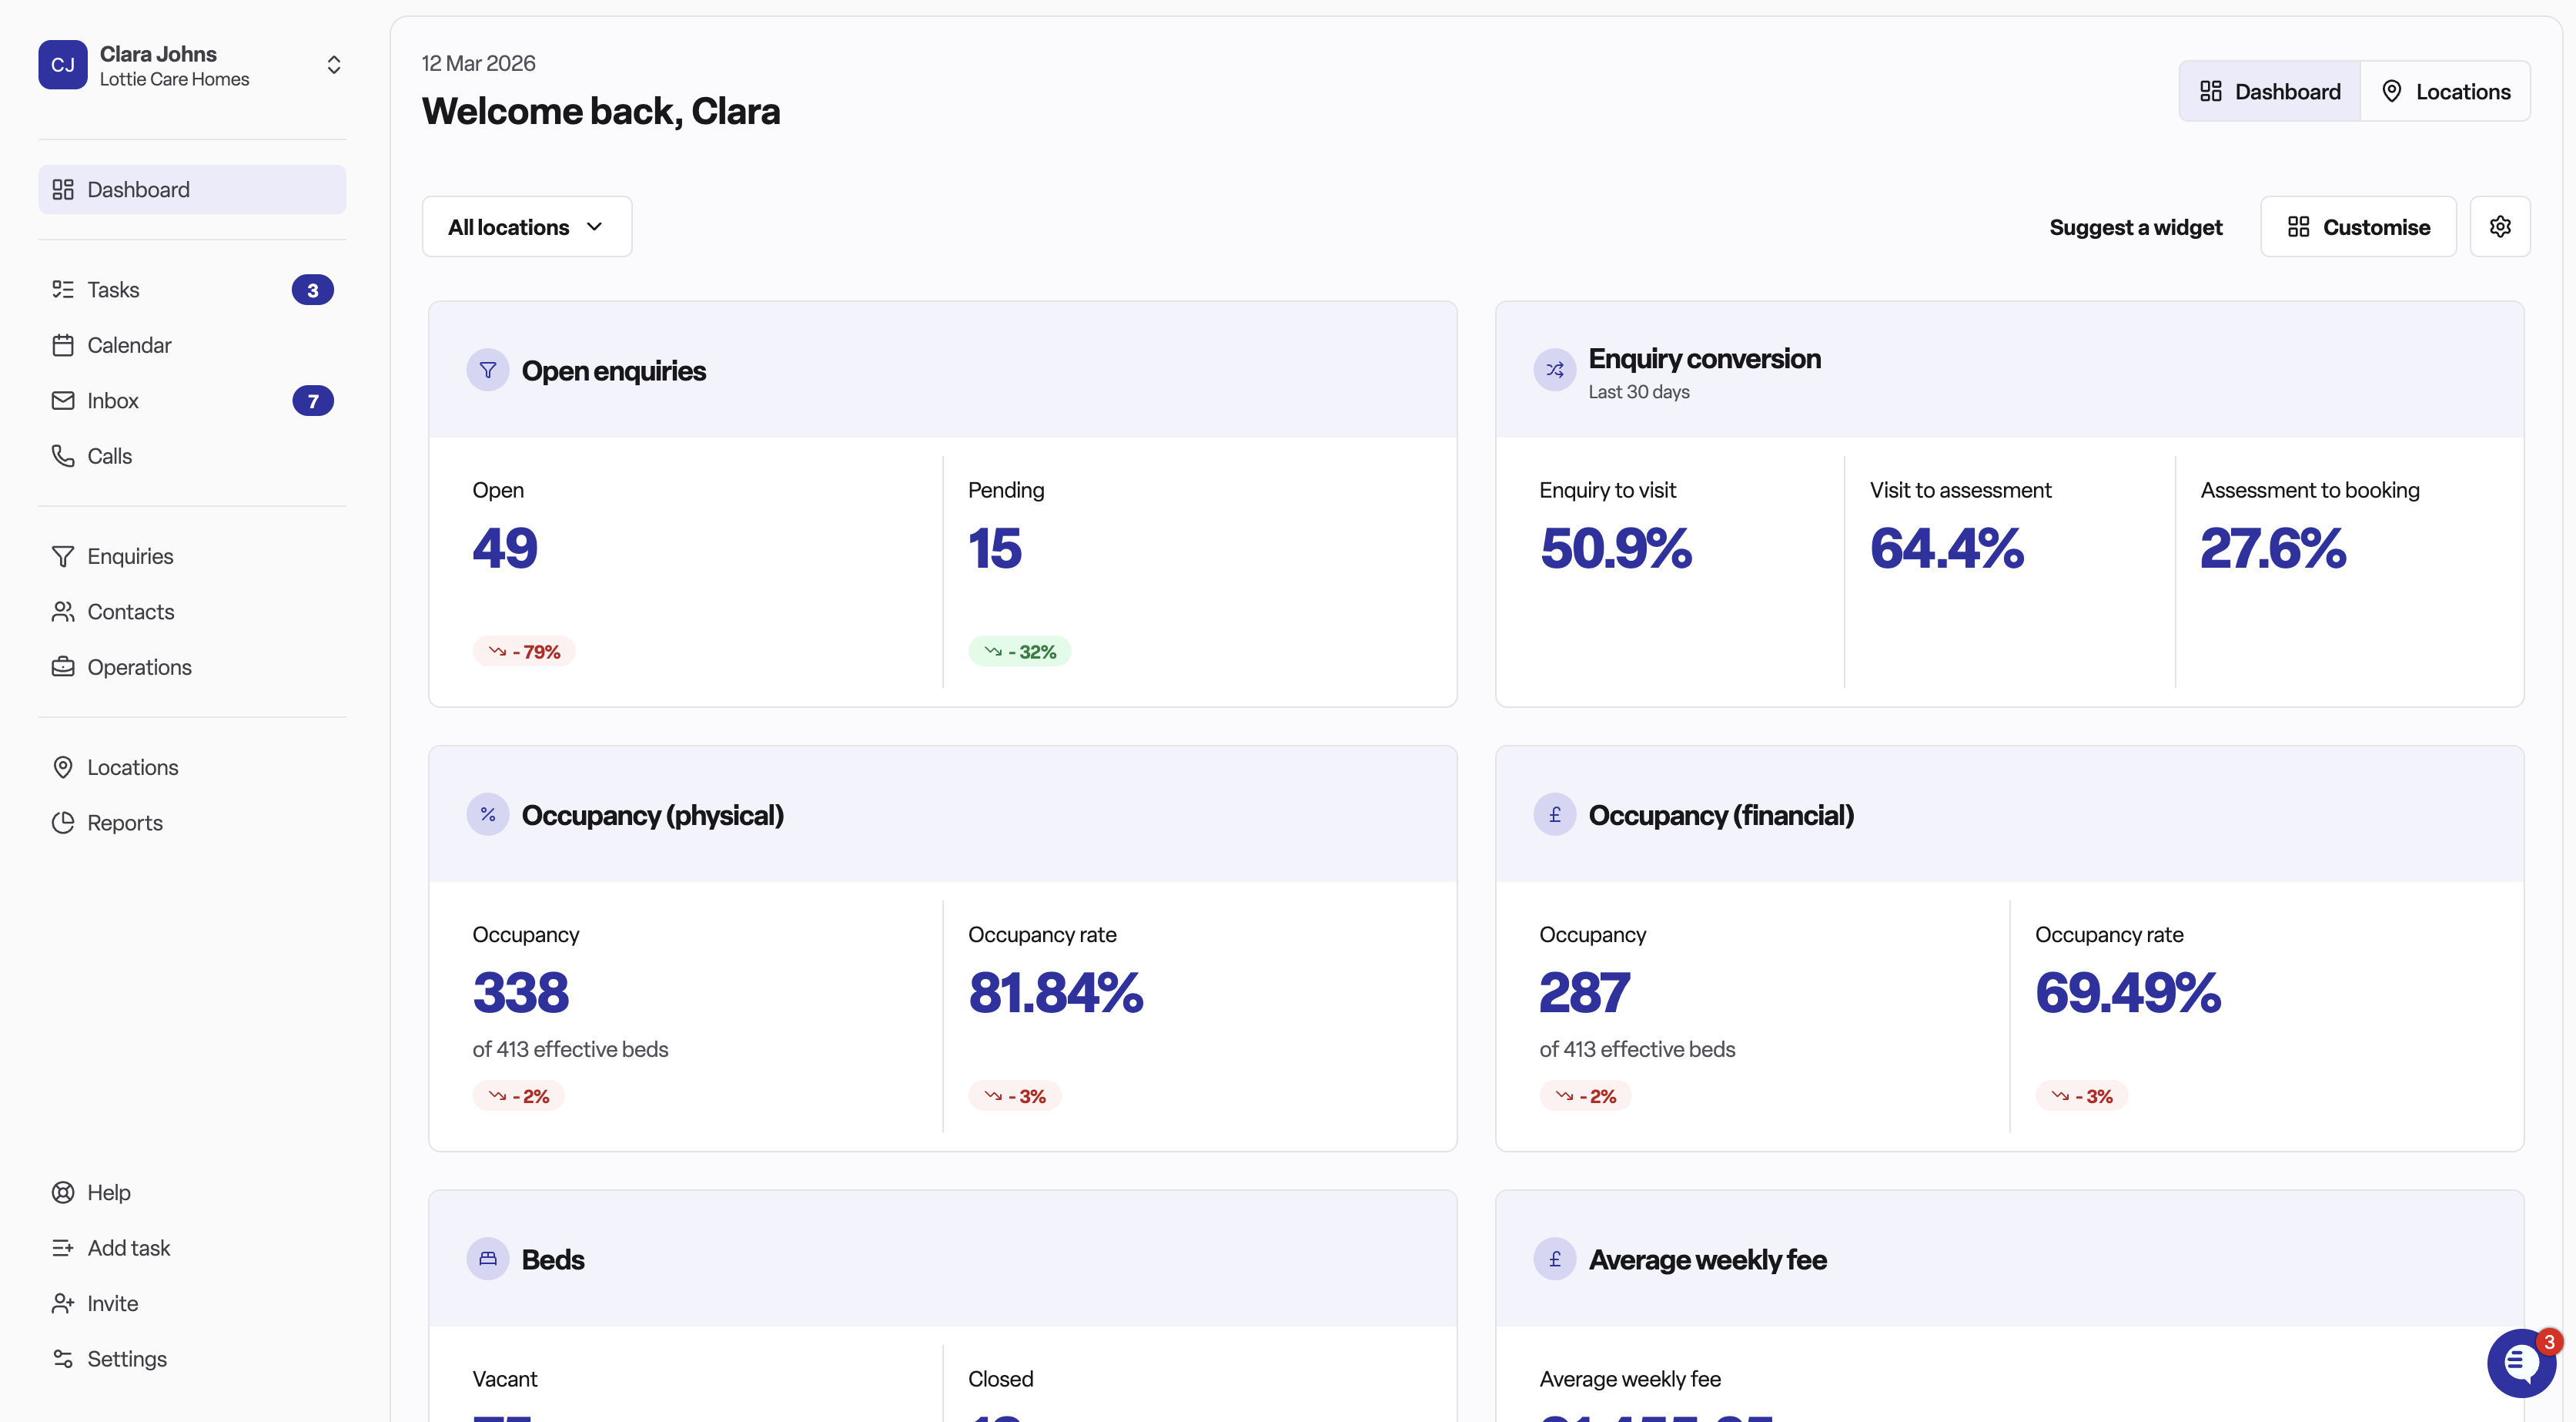The image size is (2576, 1422).
Task: Click the Inbox badge showing 7
Action: (313, 401)
